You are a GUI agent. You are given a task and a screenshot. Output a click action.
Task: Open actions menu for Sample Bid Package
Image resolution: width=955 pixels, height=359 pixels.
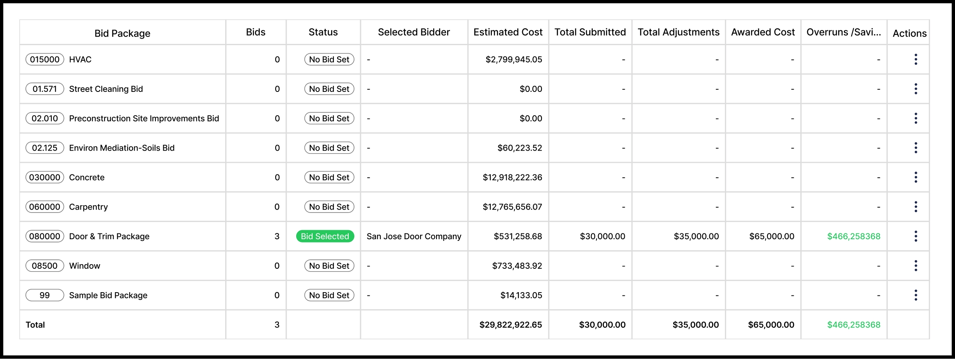tap(916, 295)
